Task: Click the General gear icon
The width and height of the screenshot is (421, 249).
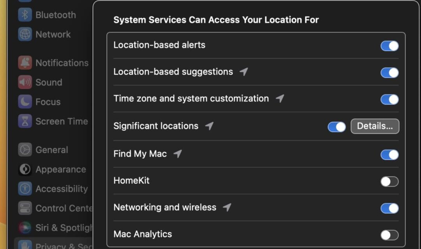Action: click(25, 150)
